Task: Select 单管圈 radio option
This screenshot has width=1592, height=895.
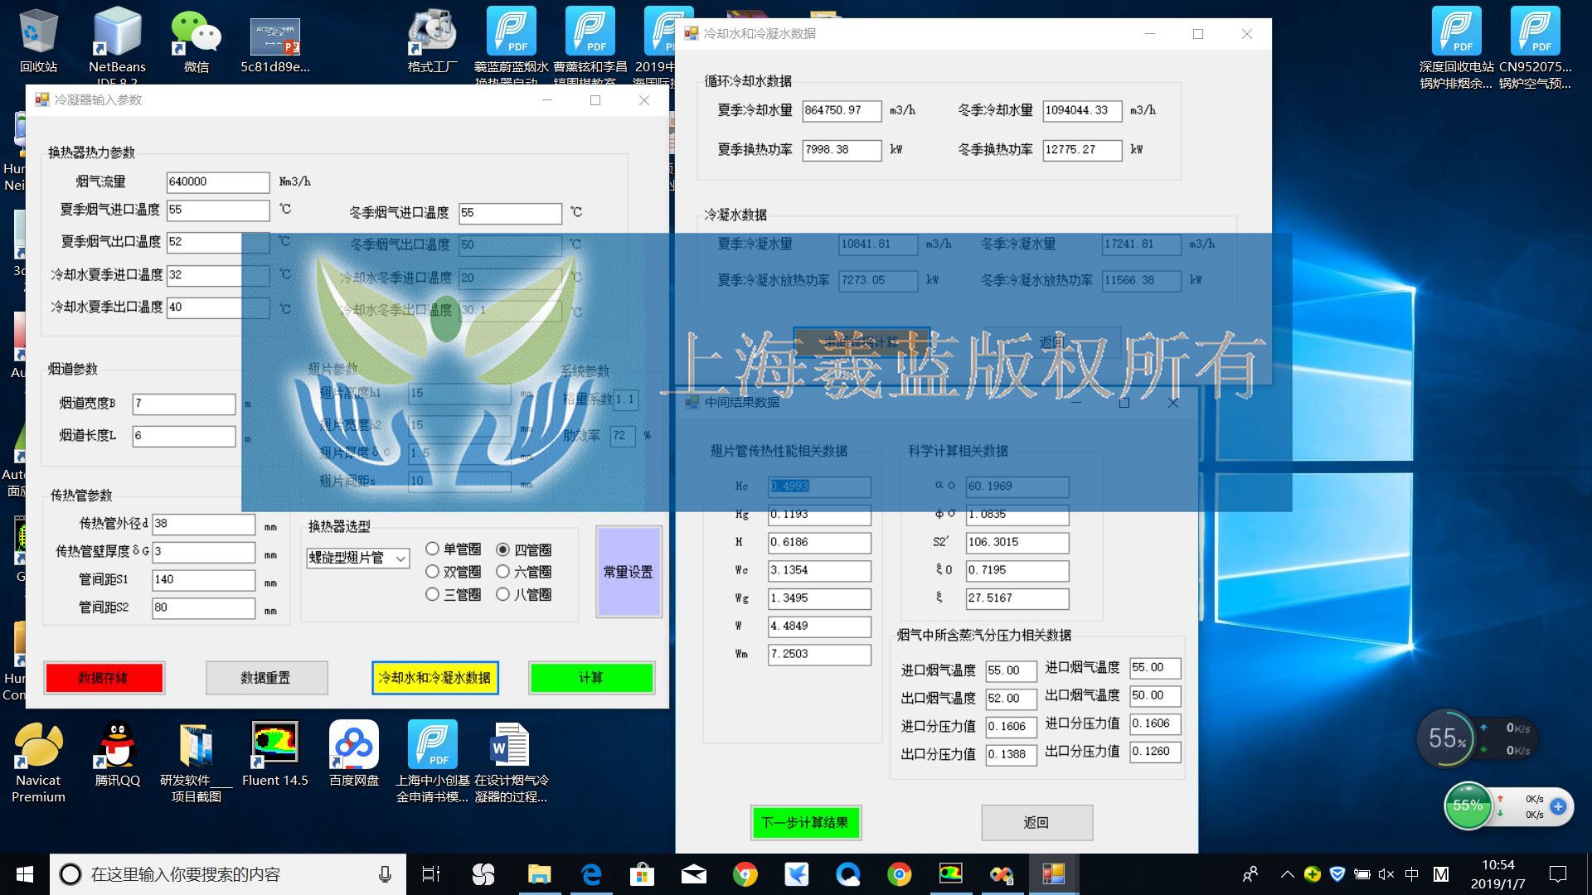Action: (x=453, y=549)
